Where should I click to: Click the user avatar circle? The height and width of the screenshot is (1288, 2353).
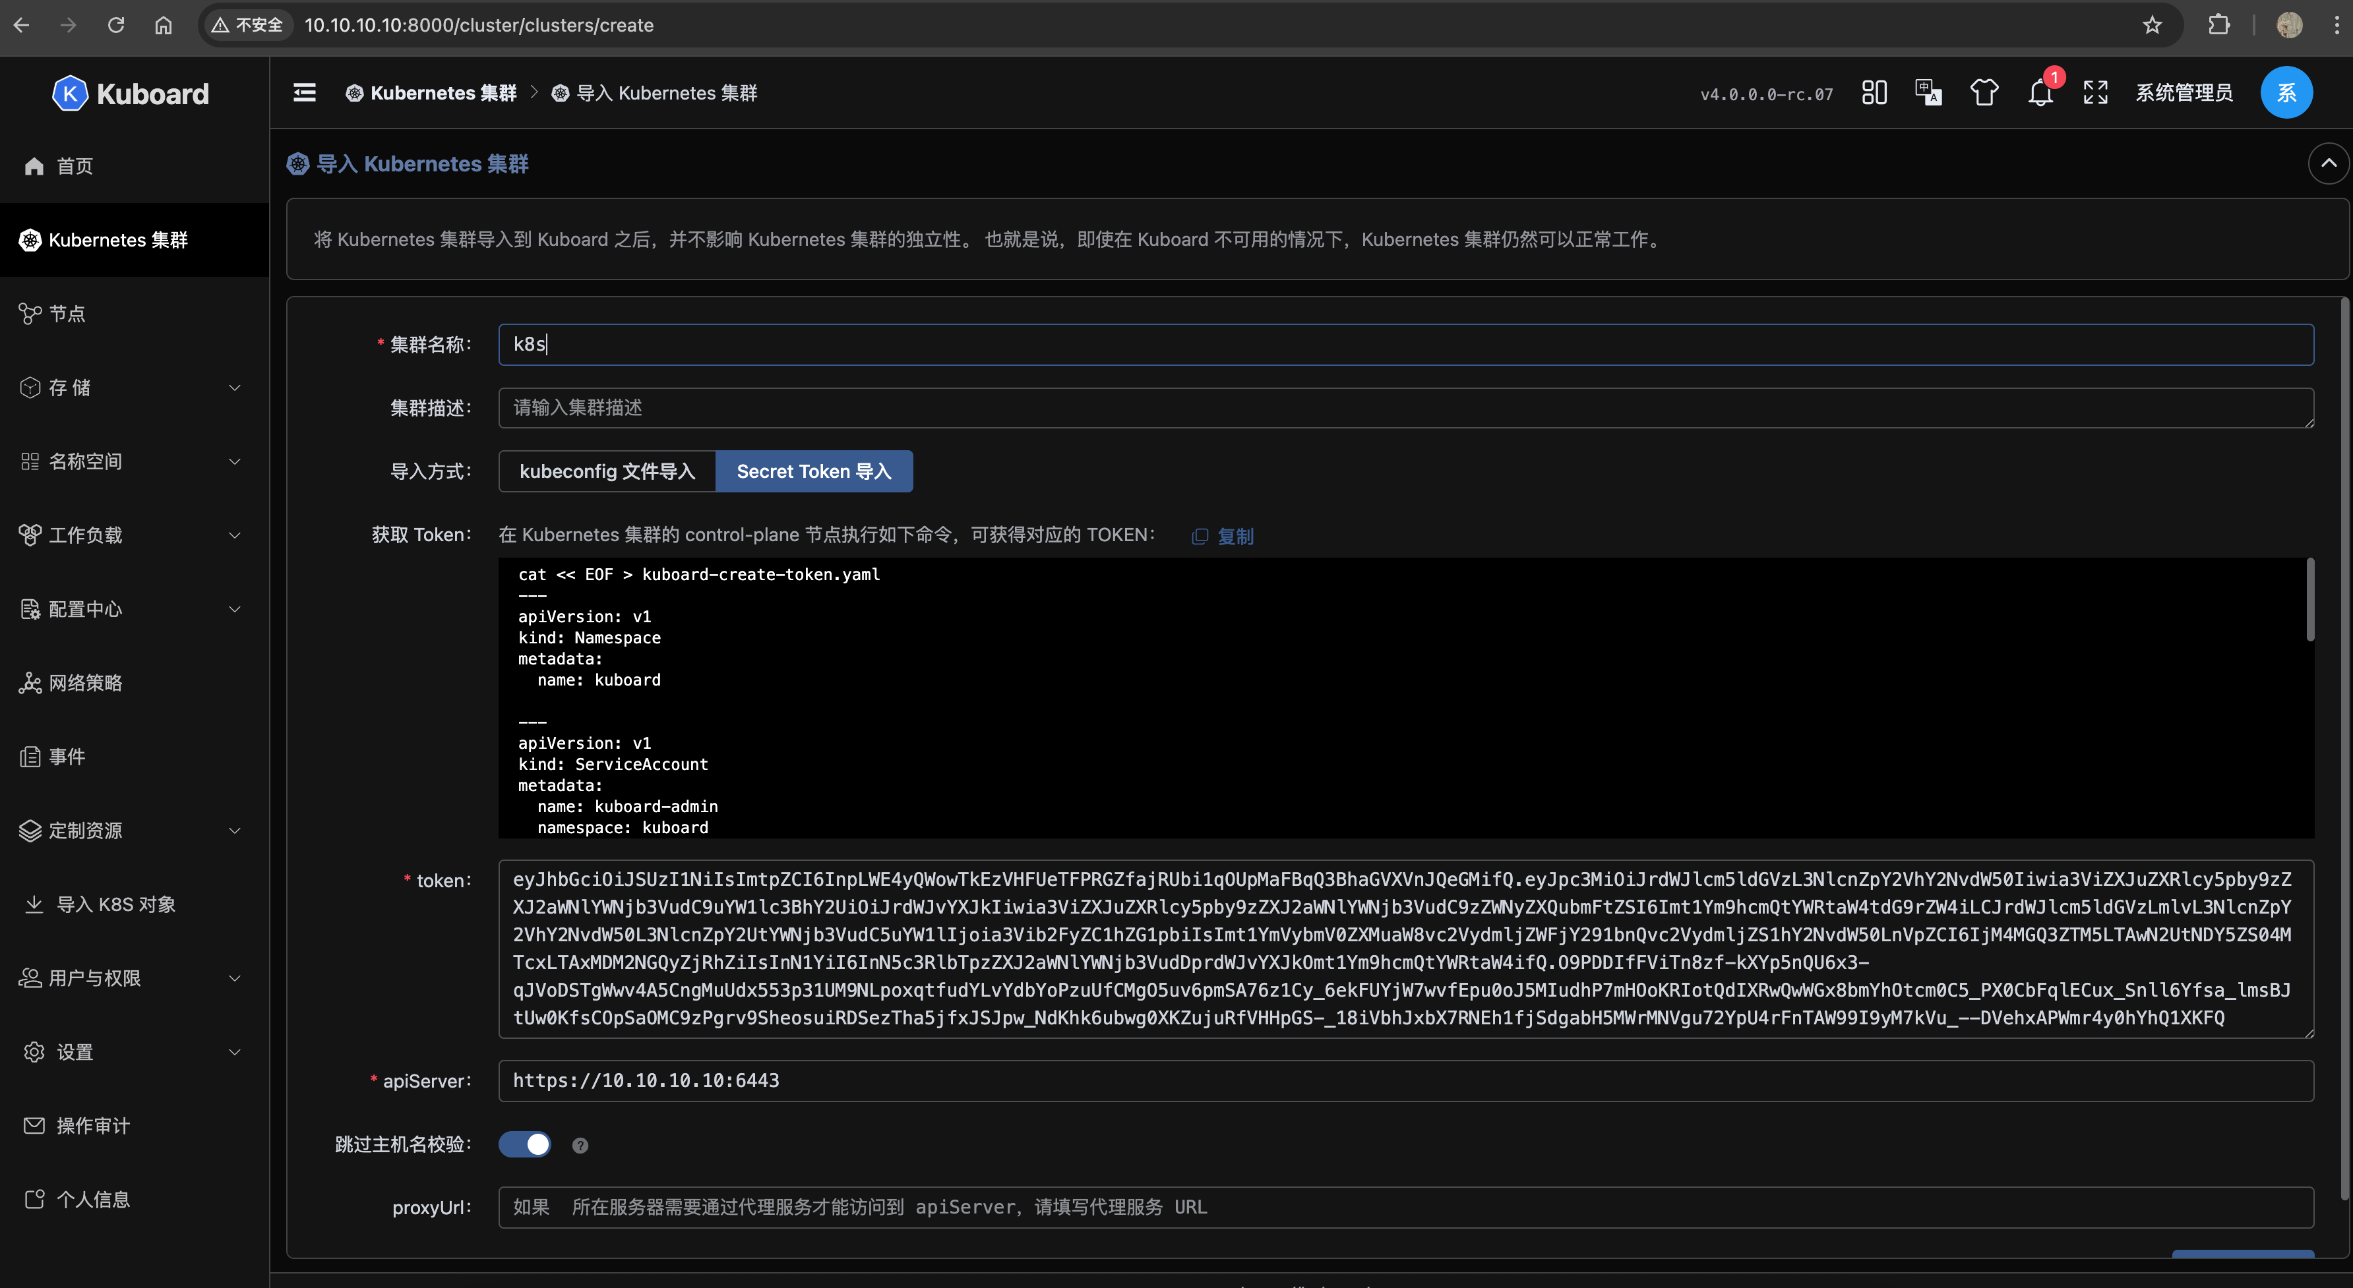(x=2286, y=92)
